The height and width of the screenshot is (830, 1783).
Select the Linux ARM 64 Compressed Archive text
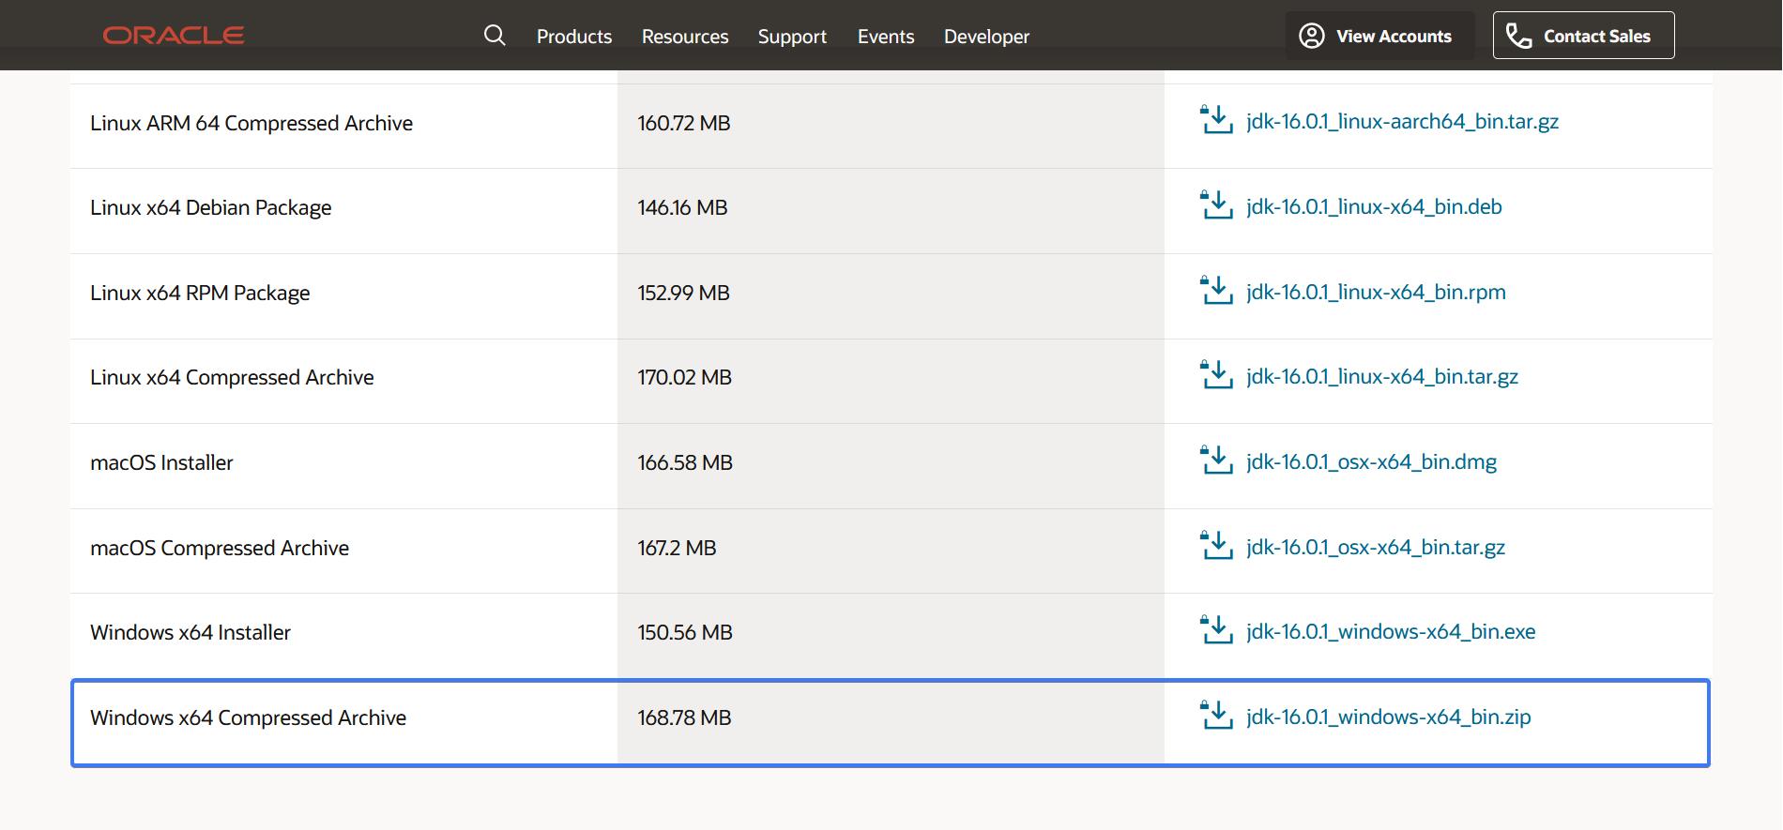point(251,123)
